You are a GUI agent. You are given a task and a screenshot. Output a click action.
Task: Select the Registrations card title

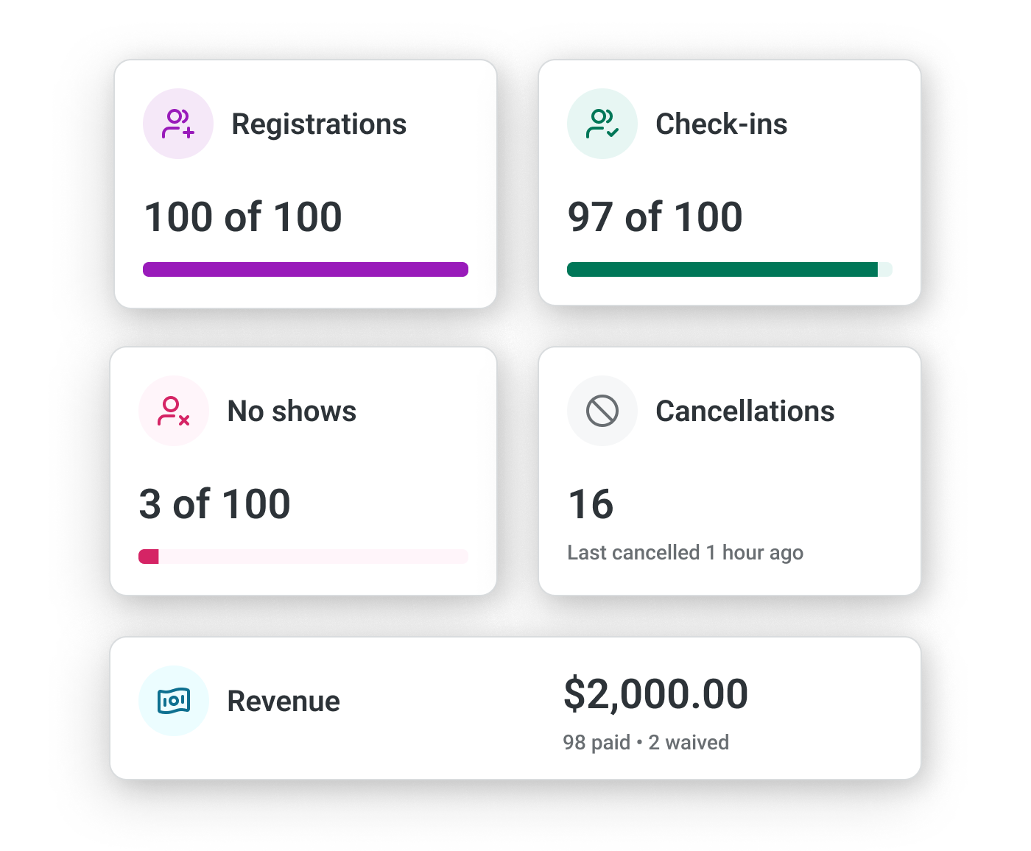[x=318, y=124]
